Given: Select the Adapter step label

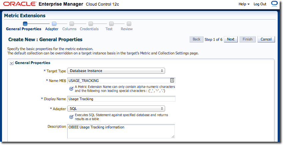Looking at the screenshot, I should click(x=52, y=29).
